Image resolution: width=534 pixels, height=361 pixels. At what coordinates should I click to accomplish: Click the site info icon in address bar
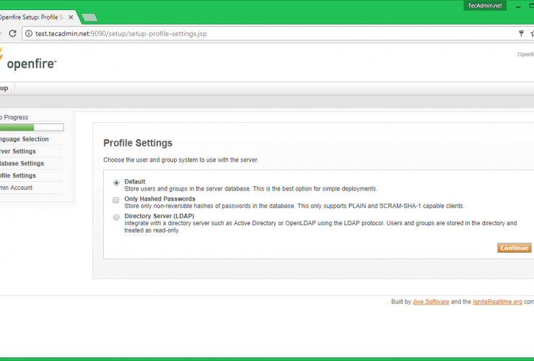[x=28, y=33]
